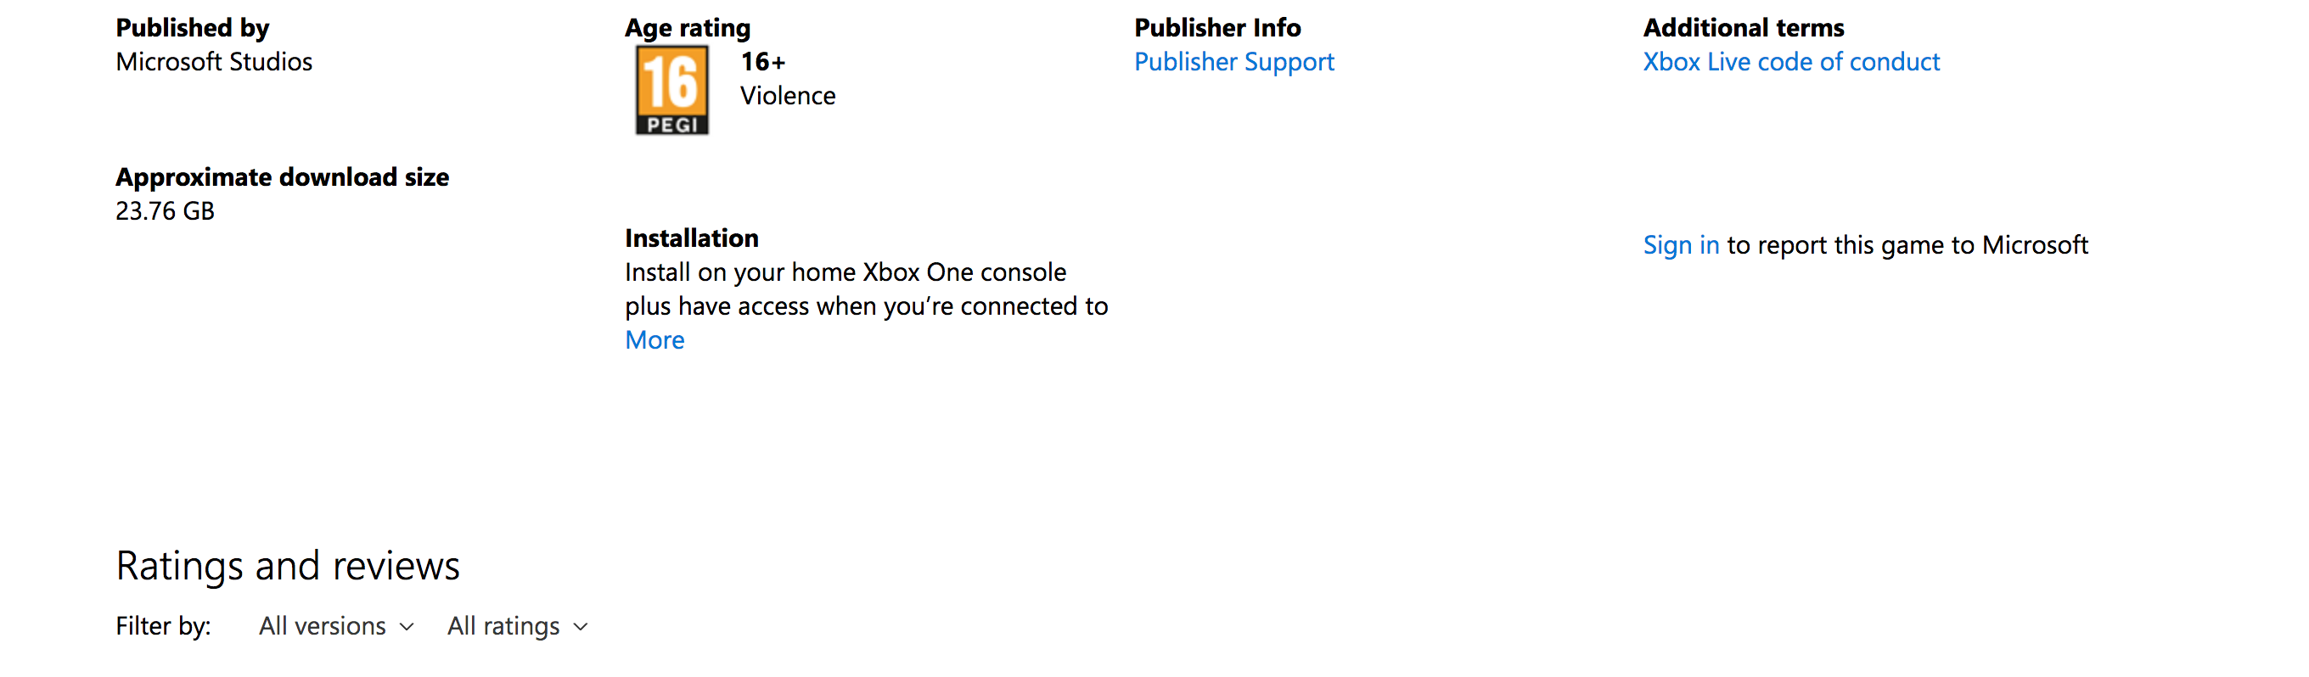2309x677 pixels.
Task: Click the Additional terms heading
Action: pyautogui.click(x=1743, y=28)
